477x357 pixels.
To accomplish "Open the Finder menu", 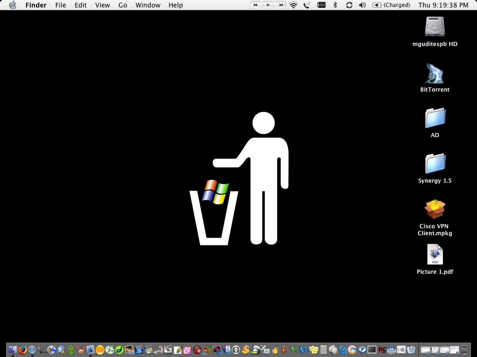I will point(36,5).
